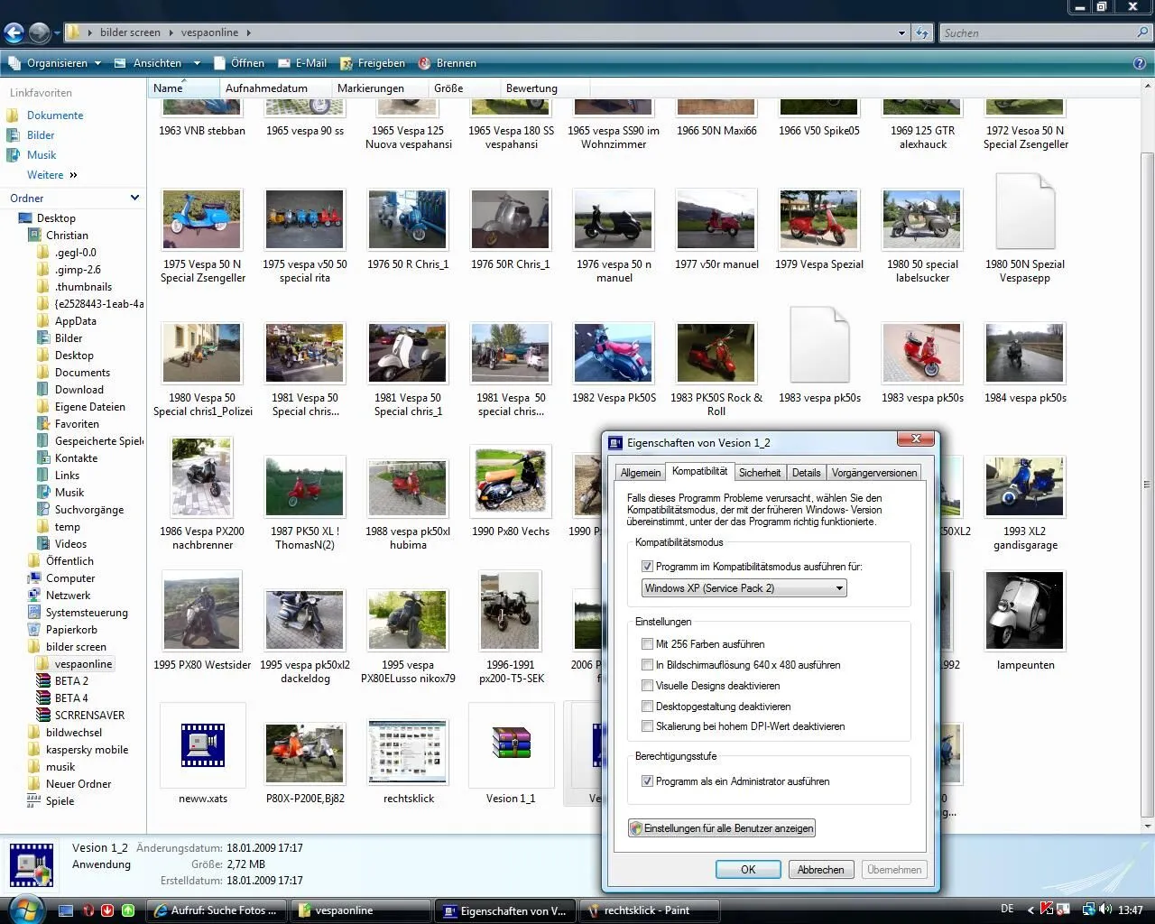Switch to the Sicherheit tab
The image size is (1155, 924).
pos(759,472)
